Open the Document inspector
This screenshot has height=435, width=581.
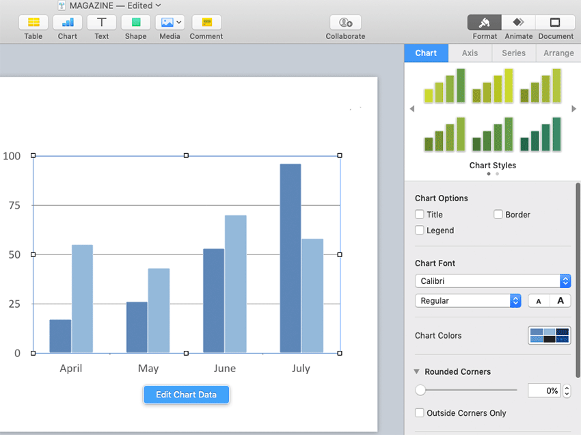[555, 23]
